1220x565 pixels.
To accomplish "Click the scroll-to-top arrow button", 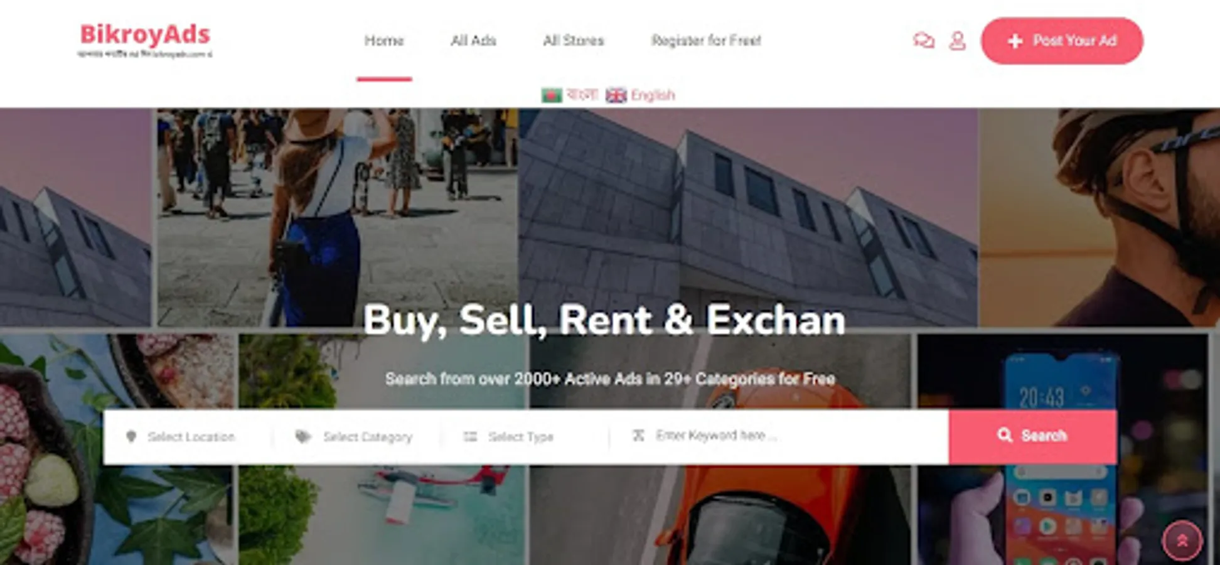I will (1182, 541).
